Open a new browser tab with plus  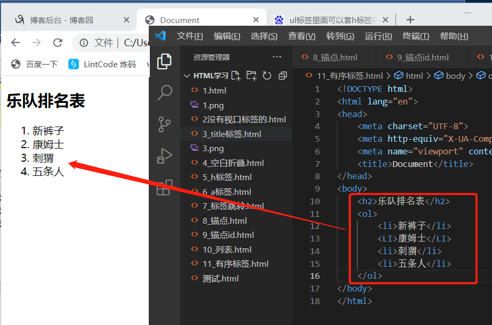[x=410, y=20]
